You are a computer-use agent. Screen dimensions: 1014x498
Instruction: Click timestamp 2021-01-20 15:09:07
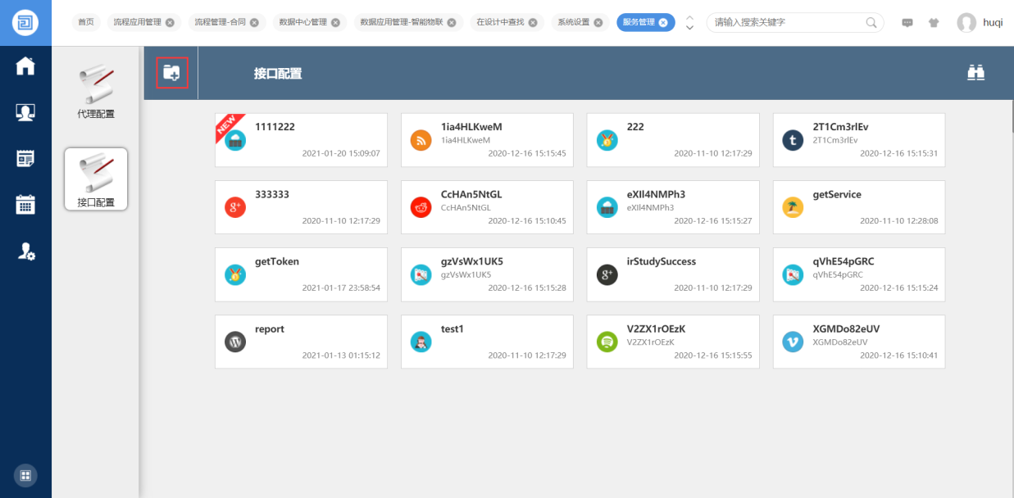point(341,153)
